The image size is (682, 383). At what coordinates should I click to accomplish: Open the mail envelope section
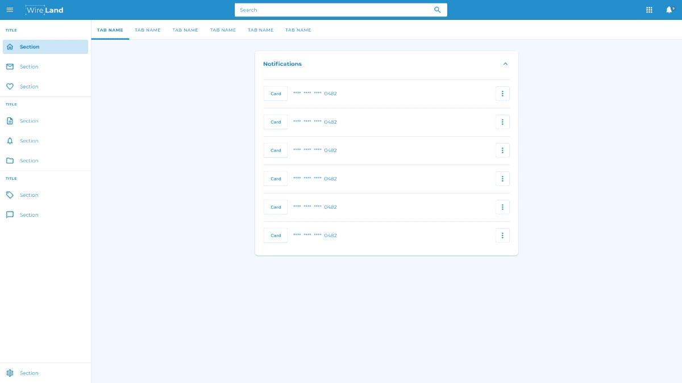click(x=45, y=67)
